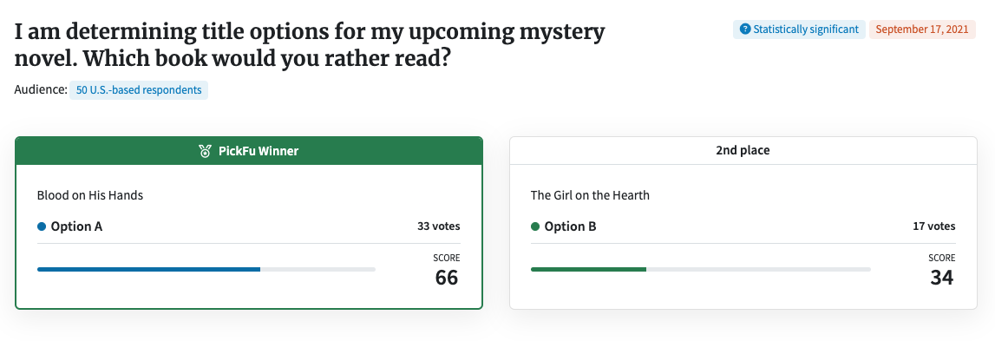The height and width of the screenshot is (341, 995).
Task: Click the September 17, 2021 date badge
Action: click(922, 30)
